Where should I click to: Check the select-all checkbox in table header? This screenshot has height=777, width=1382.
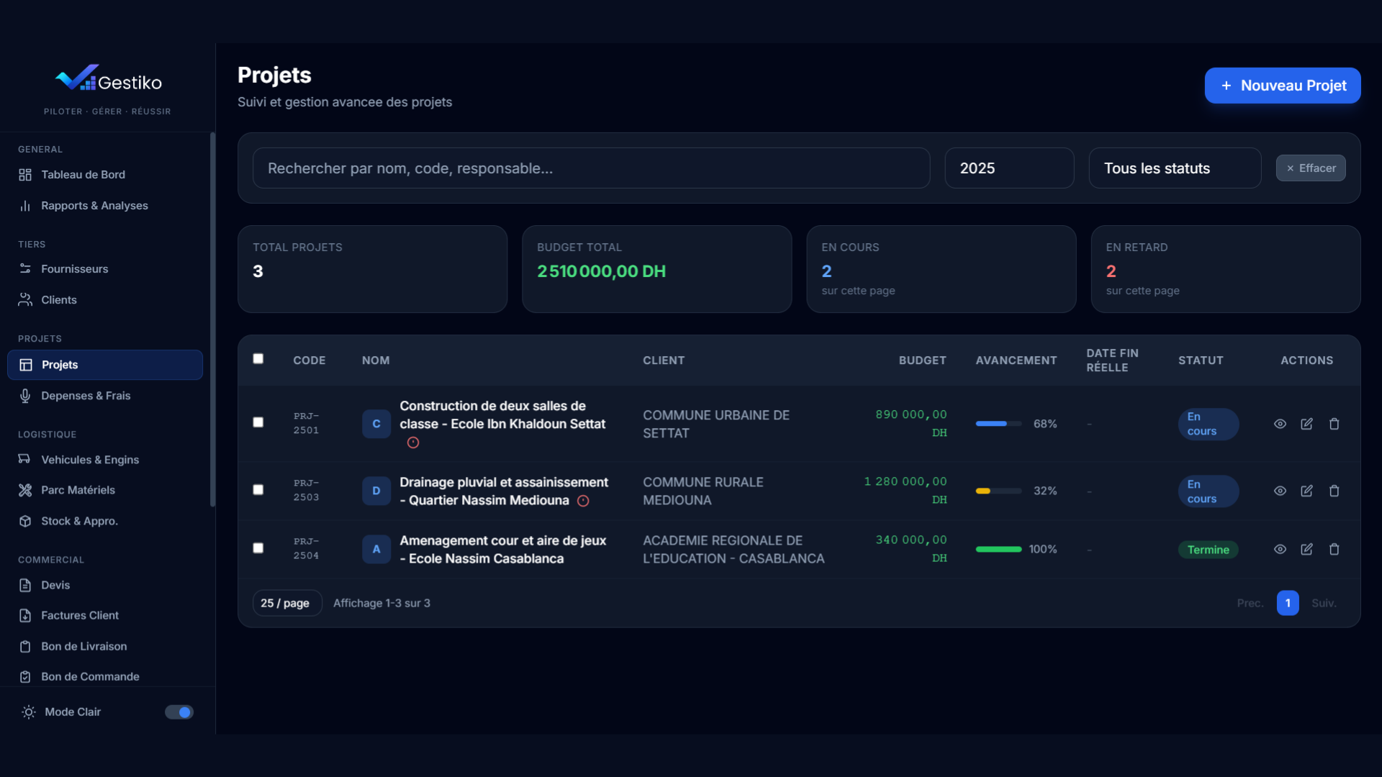click(x=258, y=358)
